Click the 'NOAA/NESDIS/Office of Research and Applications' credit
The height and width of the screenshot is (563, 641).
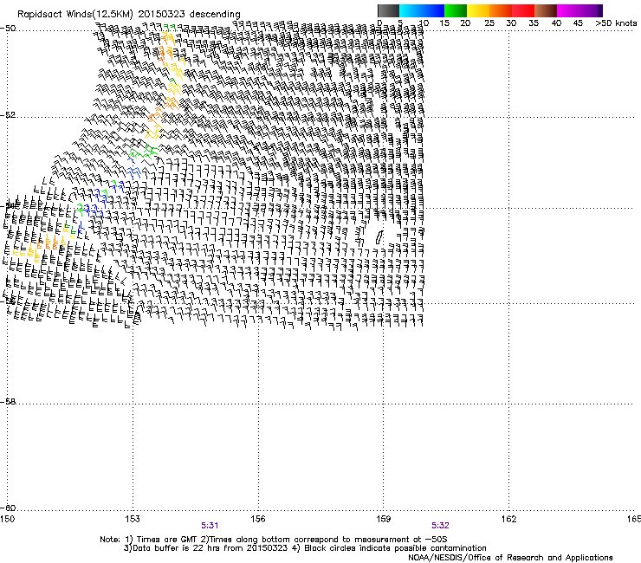(510, 558)
